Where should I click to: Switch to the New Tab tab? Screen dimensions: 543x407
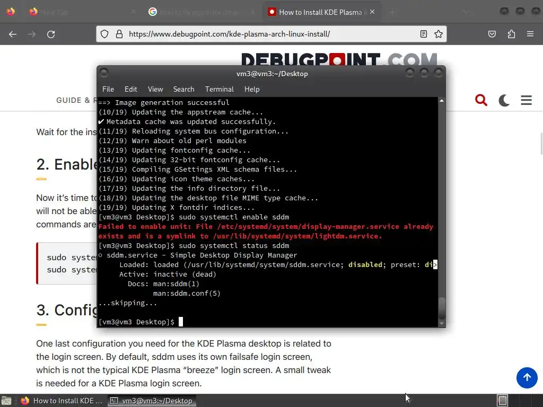tap(83, 12)
